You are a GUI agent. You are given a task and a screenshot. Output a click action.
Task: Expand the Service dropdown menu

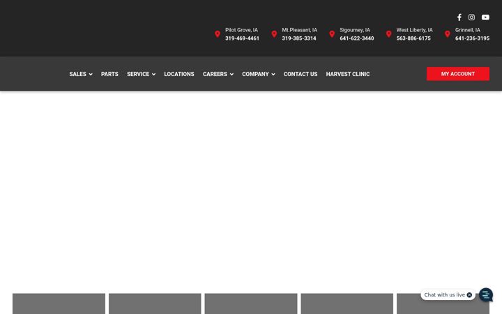141,74
